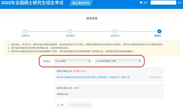Click the white username field in the header
183x110 pixels.
tap(163, 2)
